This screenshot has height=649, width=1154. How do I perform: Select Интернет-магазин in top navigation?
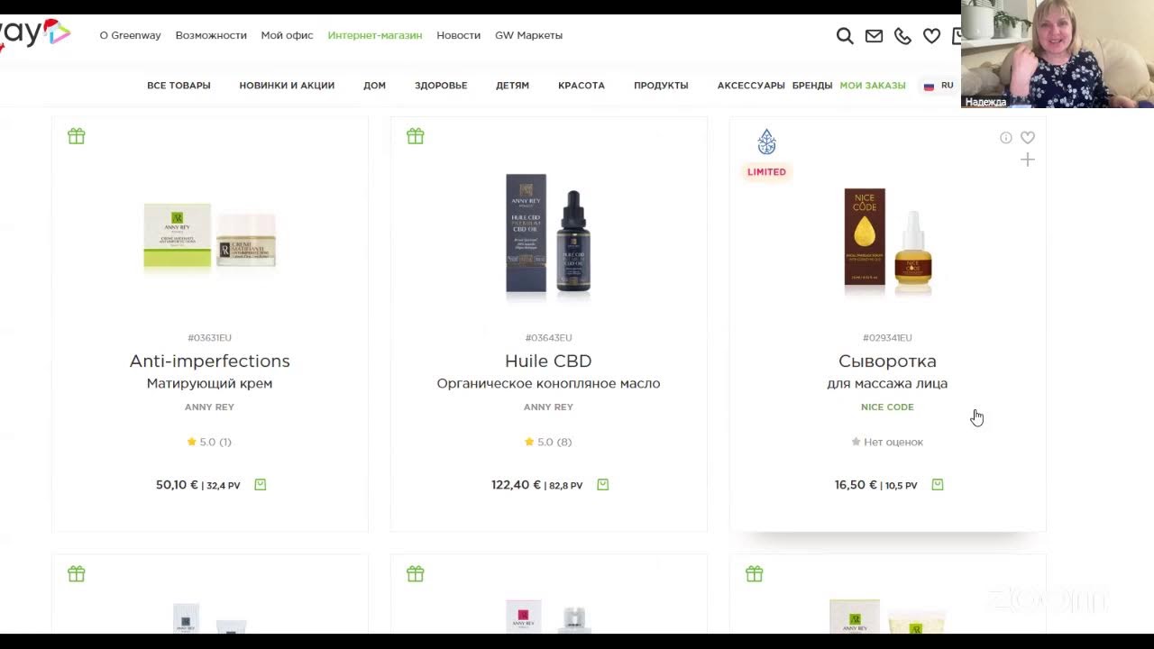(375, 35)
